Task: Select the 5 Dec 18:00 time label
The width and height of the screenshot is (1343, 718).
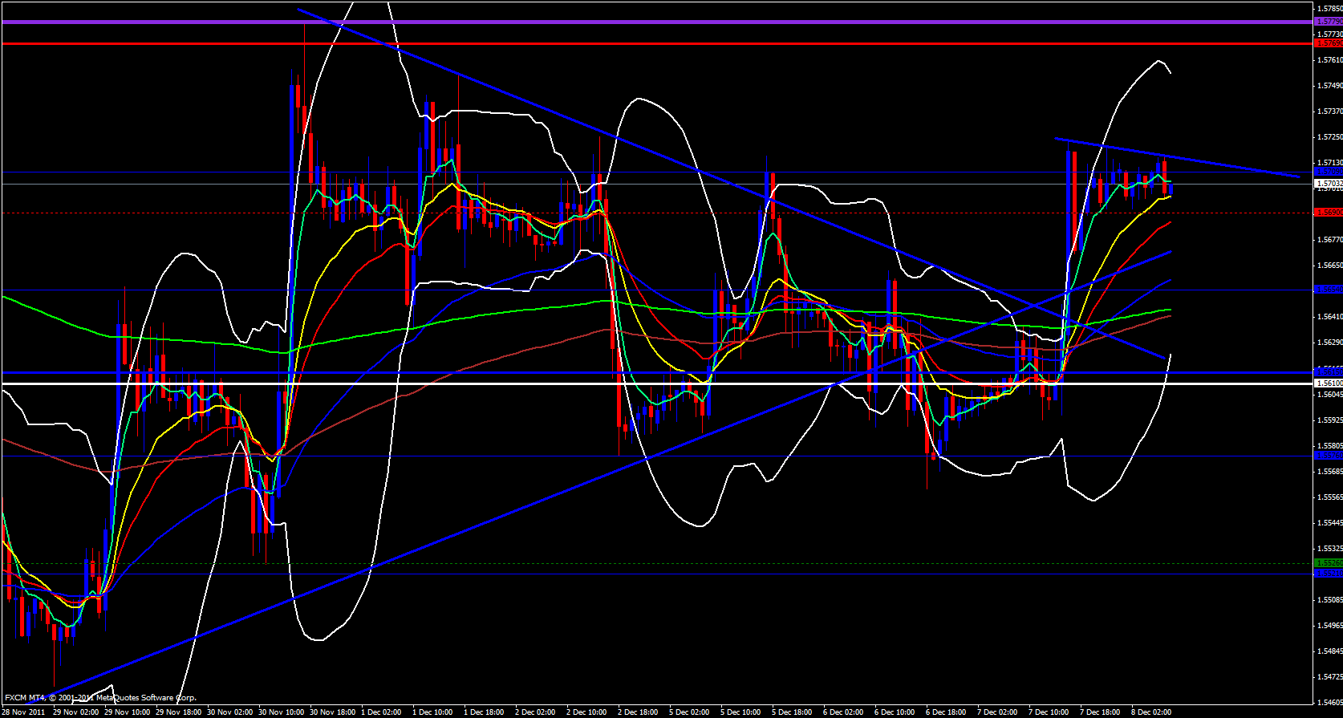Action: pyautogui.click(x=792, y=712)
